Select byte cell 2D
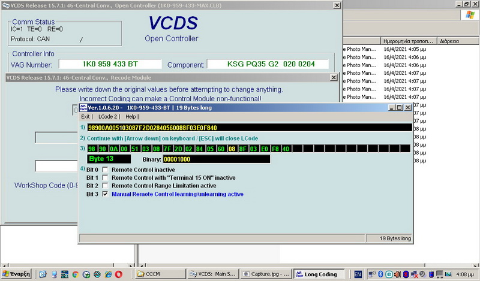 pos(178,149)
